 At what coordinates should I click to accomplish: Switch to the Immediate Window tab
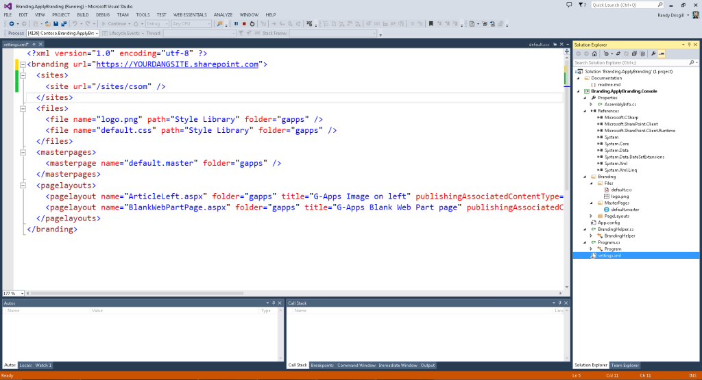pyautogui.click(x=398, y=365)
